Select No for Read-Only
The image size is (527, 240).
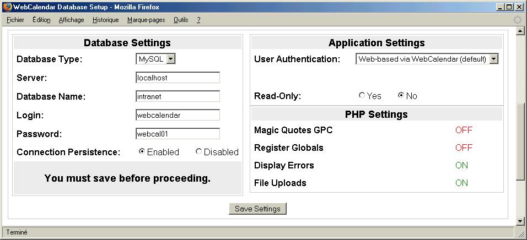[x=401, y=95]
